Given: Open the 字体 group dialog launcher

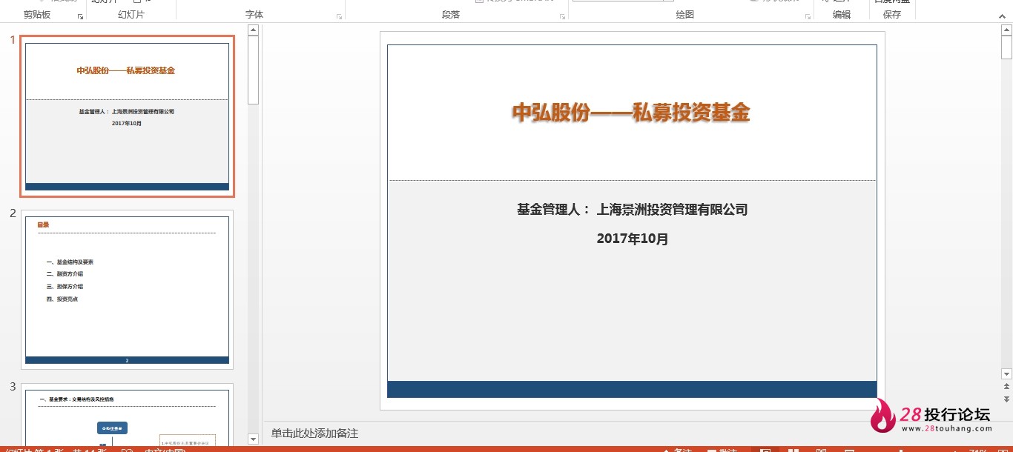Looking at the screenshot, I should [339, 16].
